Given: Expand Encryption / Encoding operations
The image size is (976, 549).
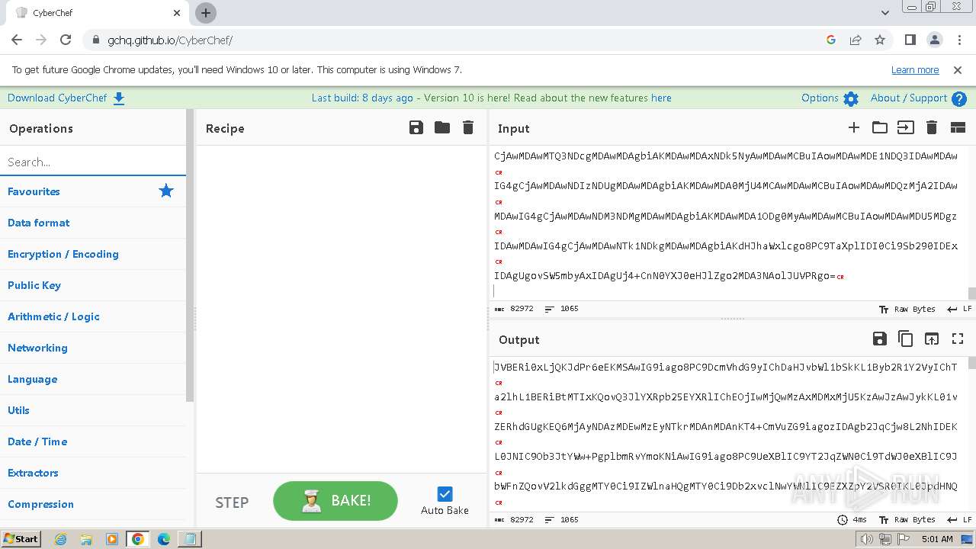Looking at the screenshot, I should click(x=93, y=254).
